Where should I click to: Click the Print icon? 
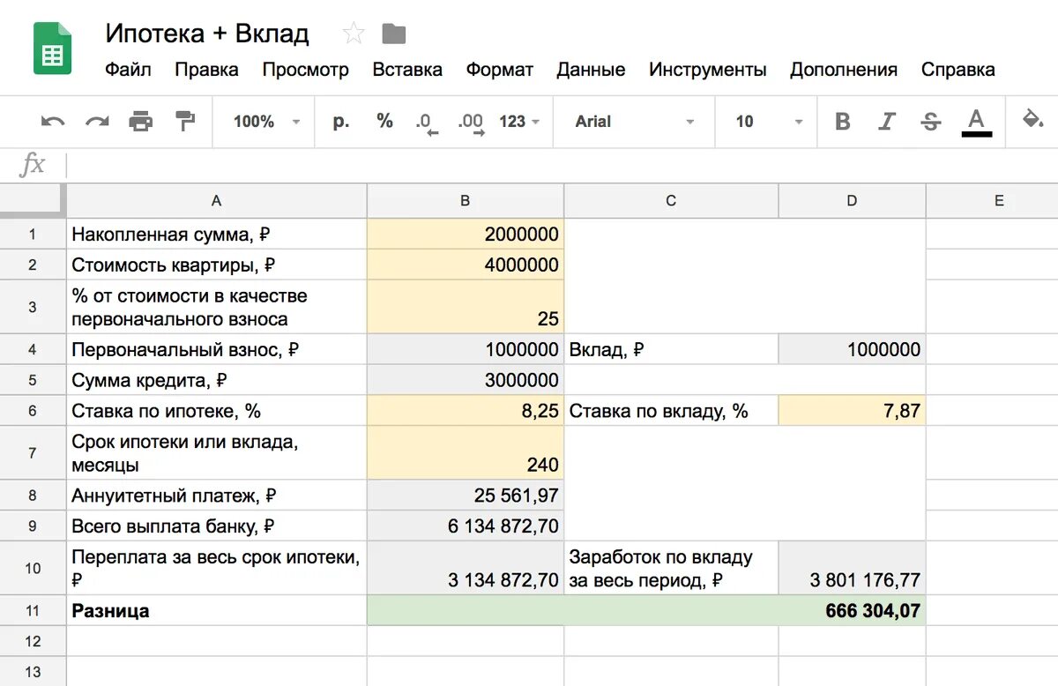141,122
